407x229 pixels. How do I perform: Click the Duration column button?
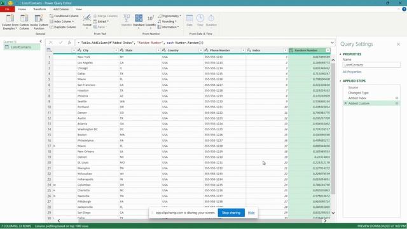click(x=211, y=20)
